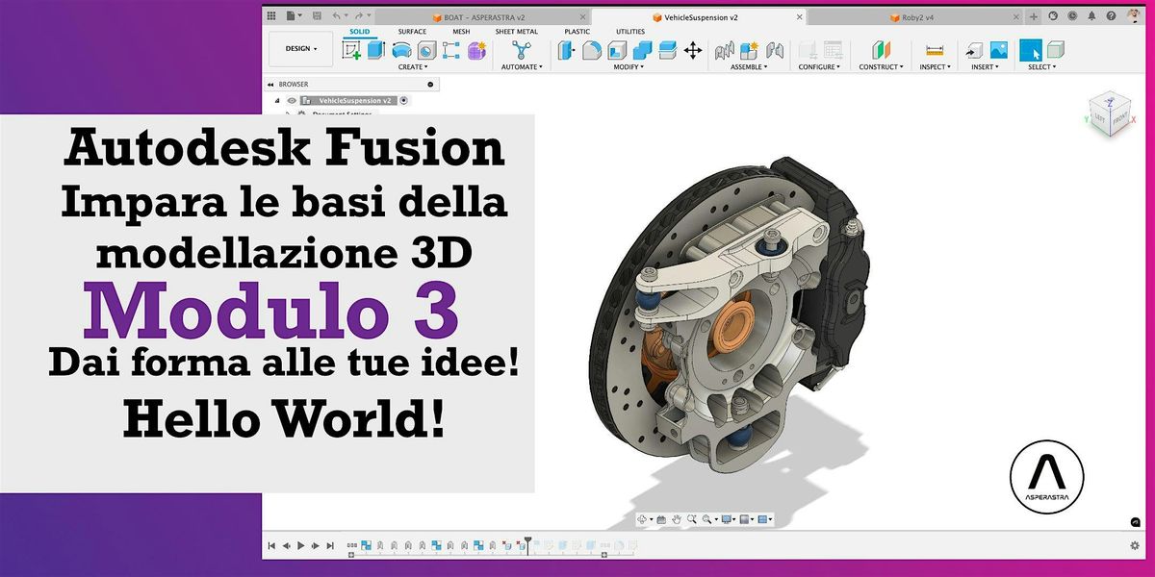This screenshot has width=1155, height=577.
Task: Undo the last action
Action: pos(335,16)
